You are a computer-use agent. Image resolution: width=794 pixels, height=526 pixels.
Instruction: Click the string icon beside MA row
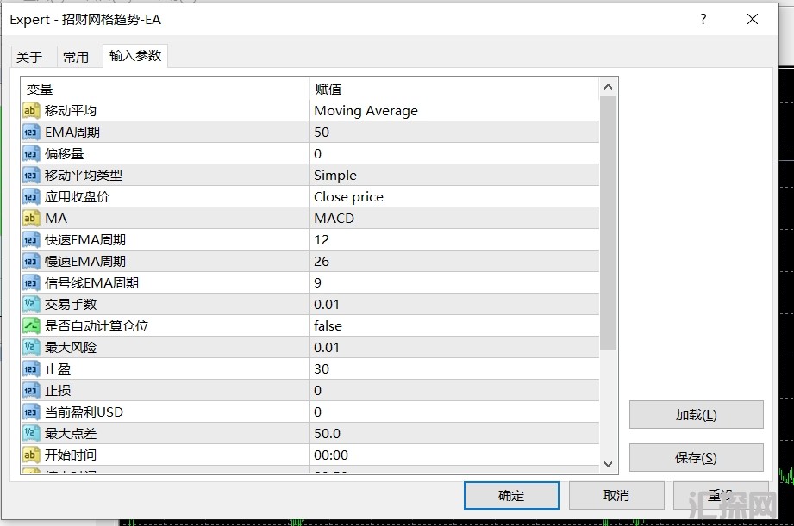(30, 219)
